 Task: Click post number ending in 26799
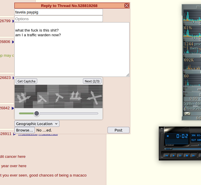(5, 21)
